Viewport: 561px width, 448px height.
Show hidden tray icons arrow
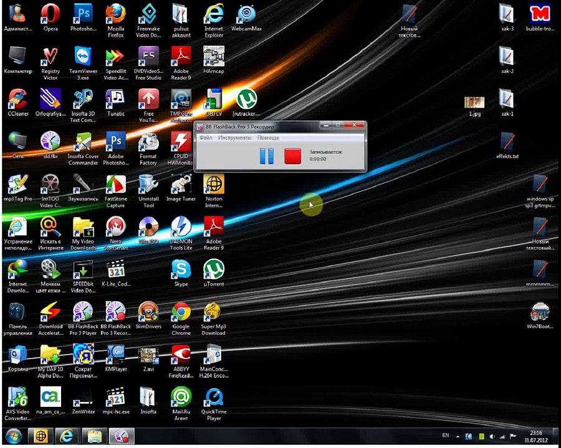point(458,436)
